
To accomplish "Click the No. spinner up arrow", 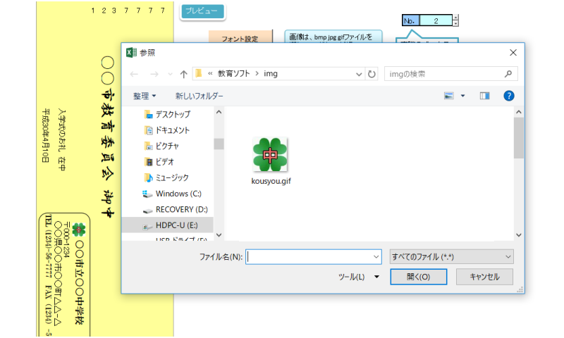I will click(456, 18).
